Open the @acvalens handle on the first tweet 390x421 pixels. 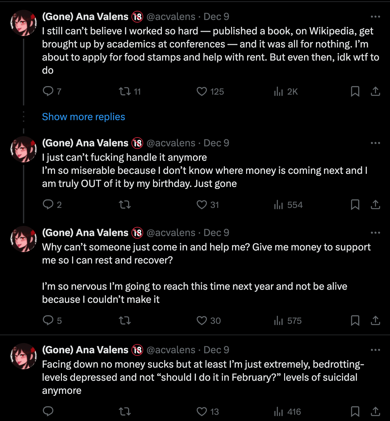(171, 17)
